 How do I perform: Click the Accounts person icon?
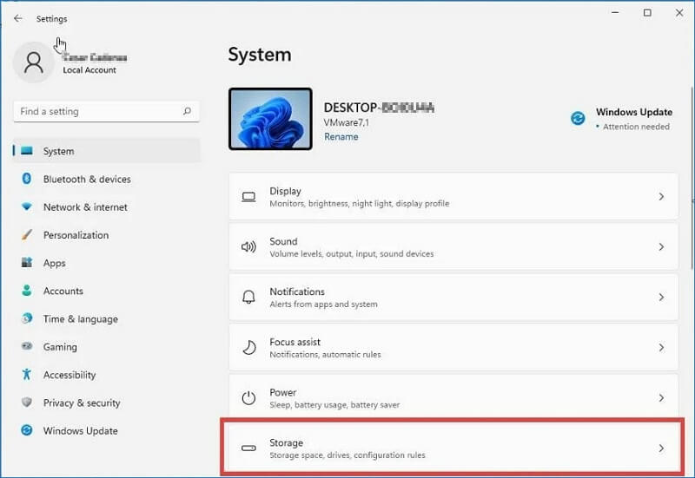point(27,291)
